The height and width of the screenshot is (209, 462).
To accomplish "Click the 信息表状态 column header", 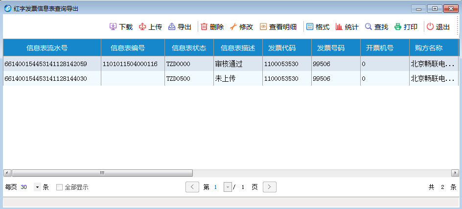I will coord(189,48).
